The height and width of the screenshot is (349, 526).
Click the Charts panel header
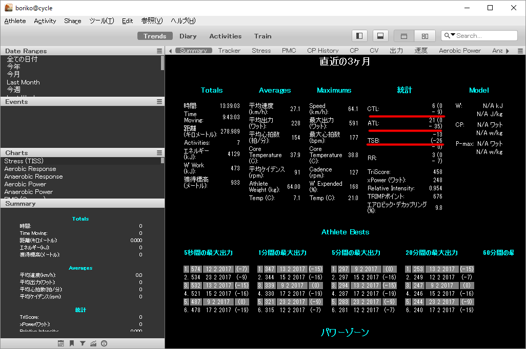pyautogui.click(x=82, y=152)
